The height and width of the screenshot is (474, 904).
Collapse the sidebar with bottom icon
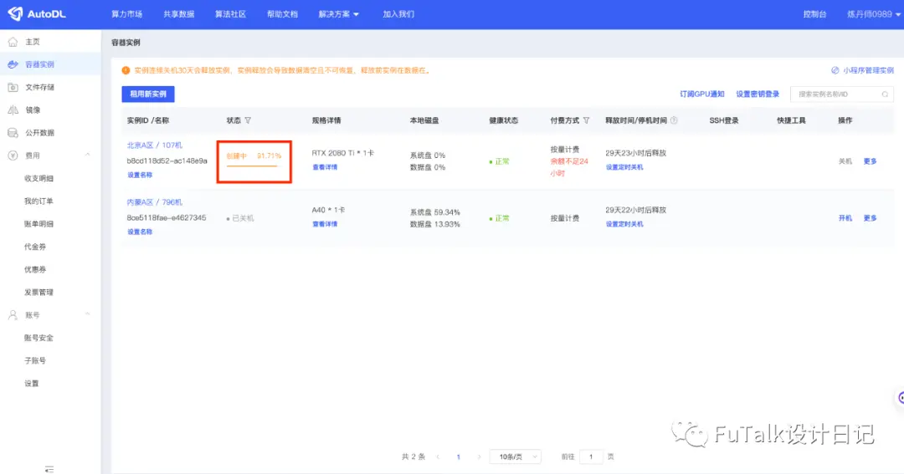pos(49,469)
